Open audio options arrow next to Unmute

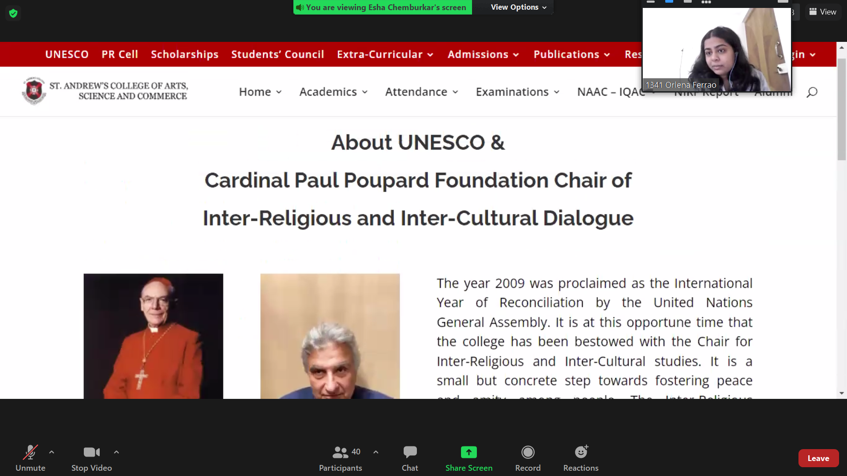pyautogui.click(x=52, y=452)
